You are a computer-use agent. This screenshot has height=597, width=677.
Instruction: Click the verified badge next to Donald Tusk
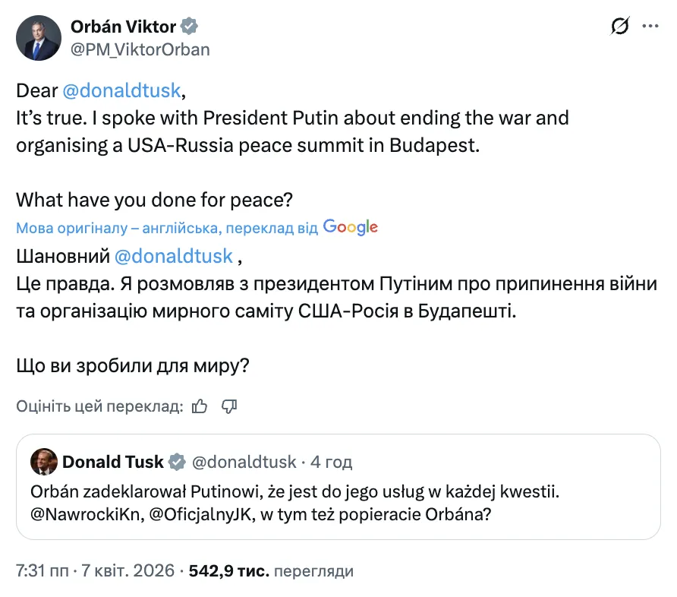(x=177, y=462)
